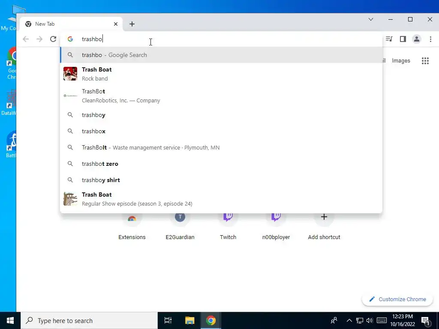Image resolution: width=439 pixels, height=329 pixels.
Task: Reload the page with the refresh icon
Action: [x=53, y=39]
